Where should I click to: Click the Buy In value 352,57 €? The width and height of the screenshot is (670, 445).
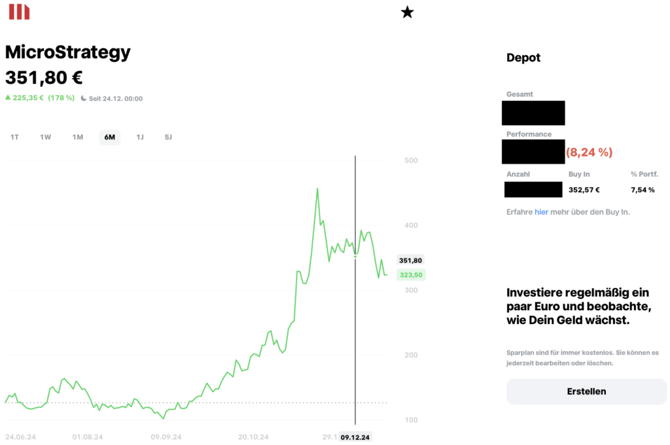(584, 190)
